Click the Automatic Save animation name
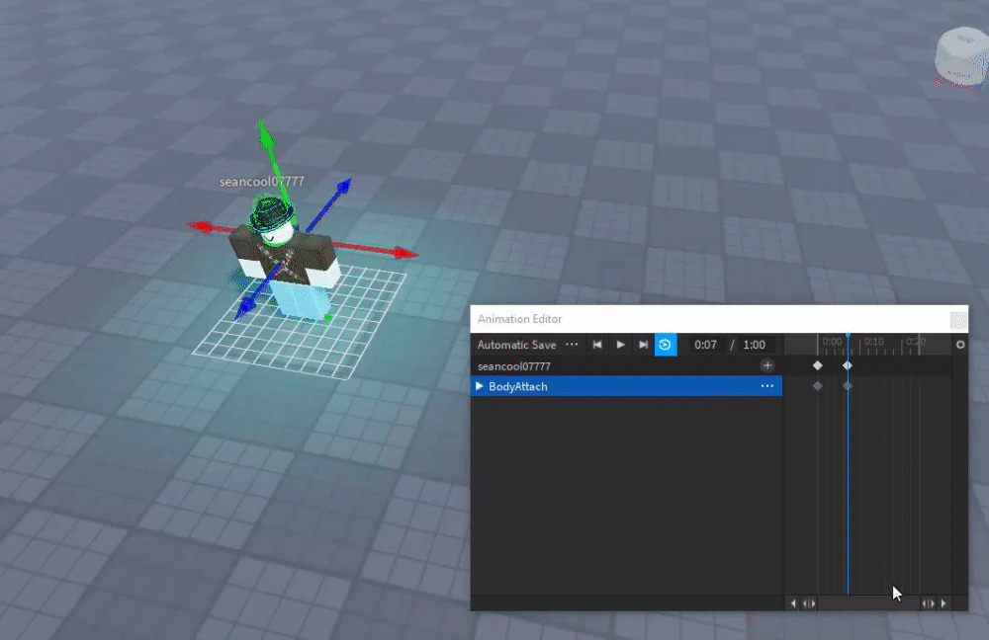 [516, 345]
